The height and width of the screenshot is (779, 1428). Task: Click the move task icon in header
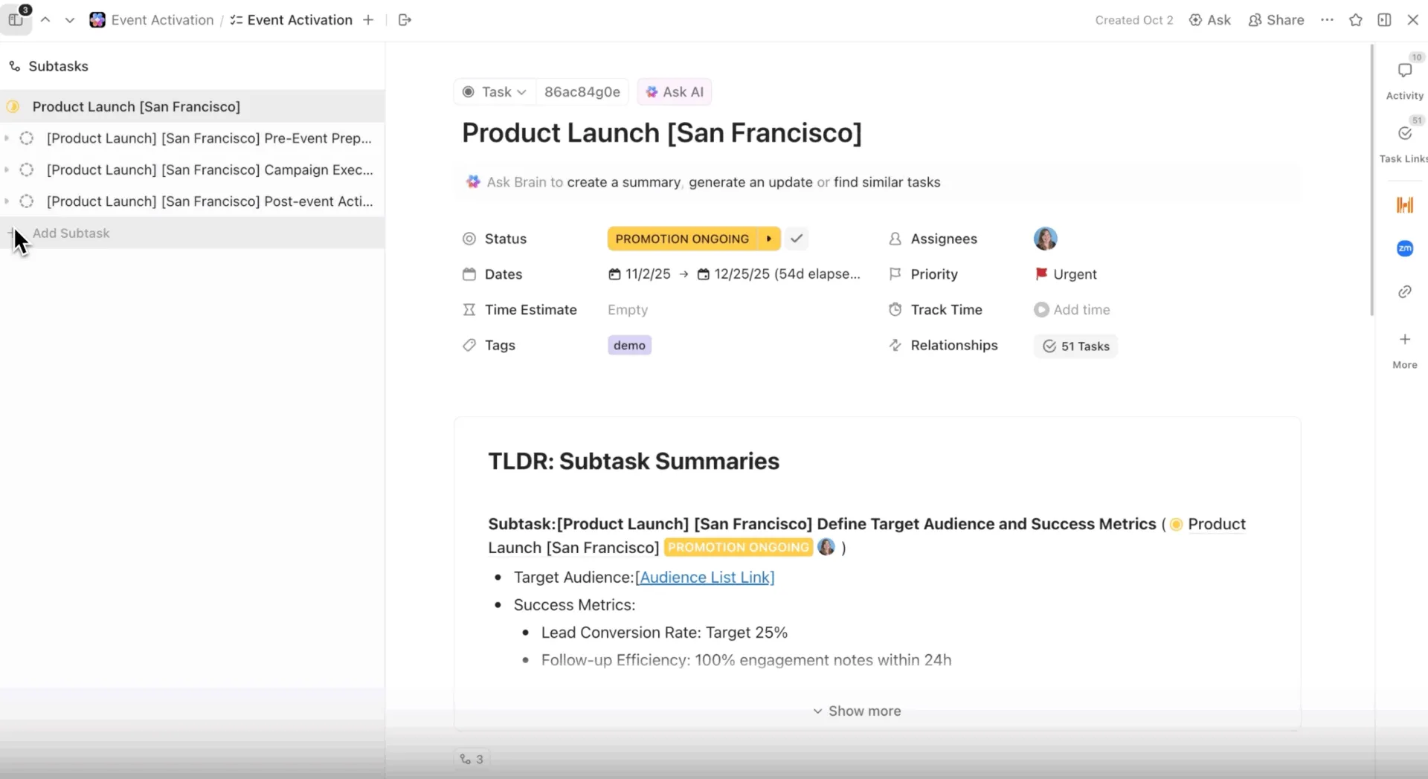[405, 20]
